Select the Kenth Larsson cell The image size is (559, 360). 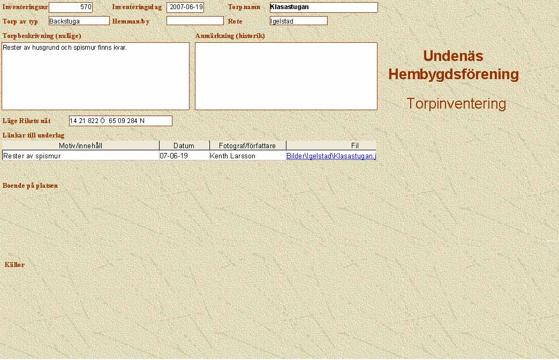tap(247, 156)
